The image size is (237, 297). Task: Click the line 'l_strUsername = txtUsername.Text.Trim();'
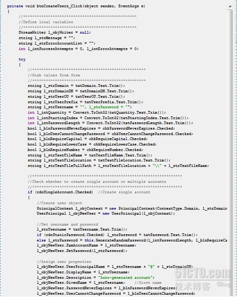pyautogui.click(x=82, y=229)
